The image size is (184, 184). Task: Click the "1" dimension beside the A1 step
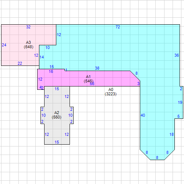click(x=66, y=70)
